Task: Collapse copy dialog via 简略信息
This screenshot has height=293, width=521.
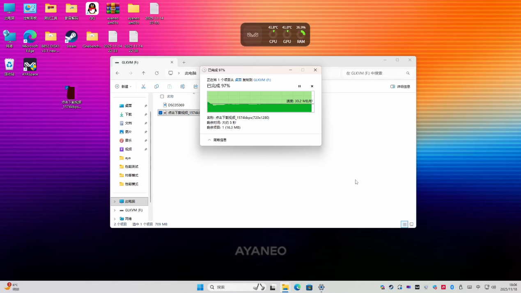Action: [x=217, y=140]
